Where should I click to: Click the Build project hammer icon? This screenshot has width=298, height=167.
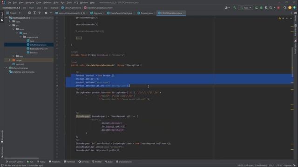(235, 8)
